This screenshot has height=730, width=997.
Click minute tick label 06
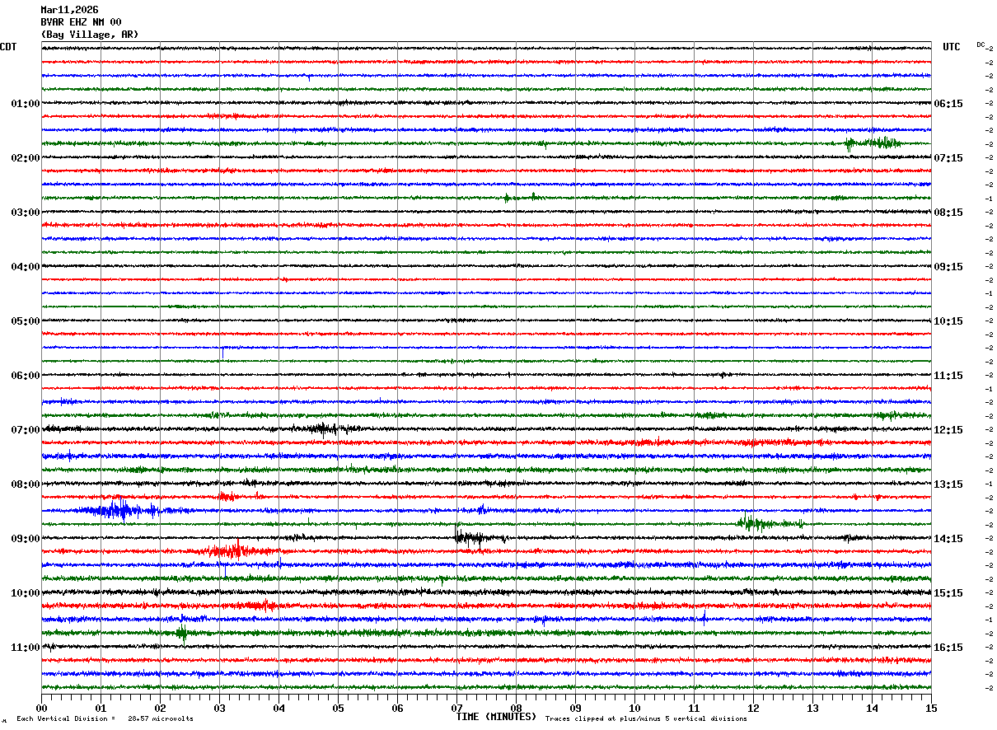(397, 708)
